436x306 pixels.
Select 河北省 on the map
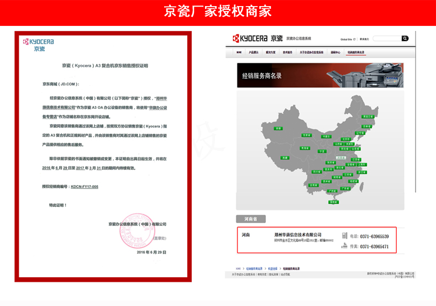click(344, 149)
